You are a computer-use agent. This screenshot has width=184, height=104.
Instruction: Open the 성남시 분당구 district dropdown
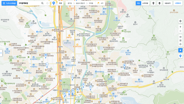[x=80, y=3]
